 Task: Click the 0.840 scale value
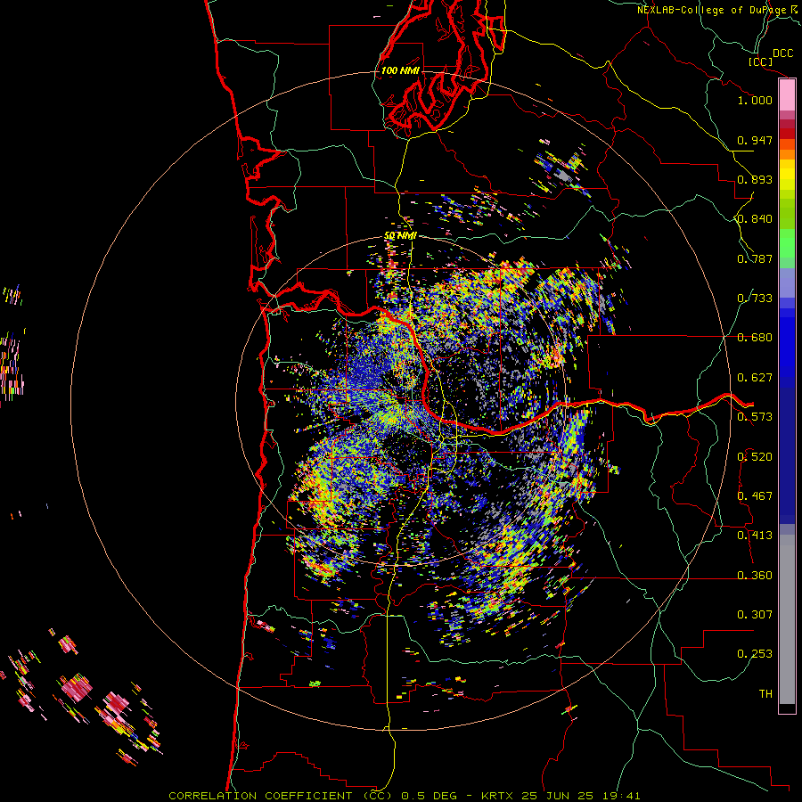[755, 219]
